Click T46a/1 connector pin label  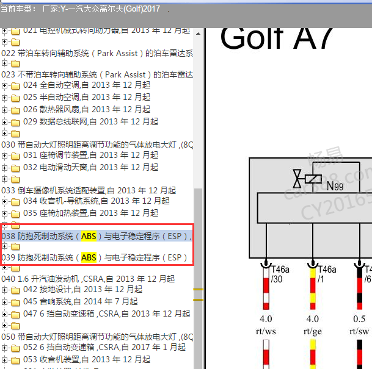[327, 274]
